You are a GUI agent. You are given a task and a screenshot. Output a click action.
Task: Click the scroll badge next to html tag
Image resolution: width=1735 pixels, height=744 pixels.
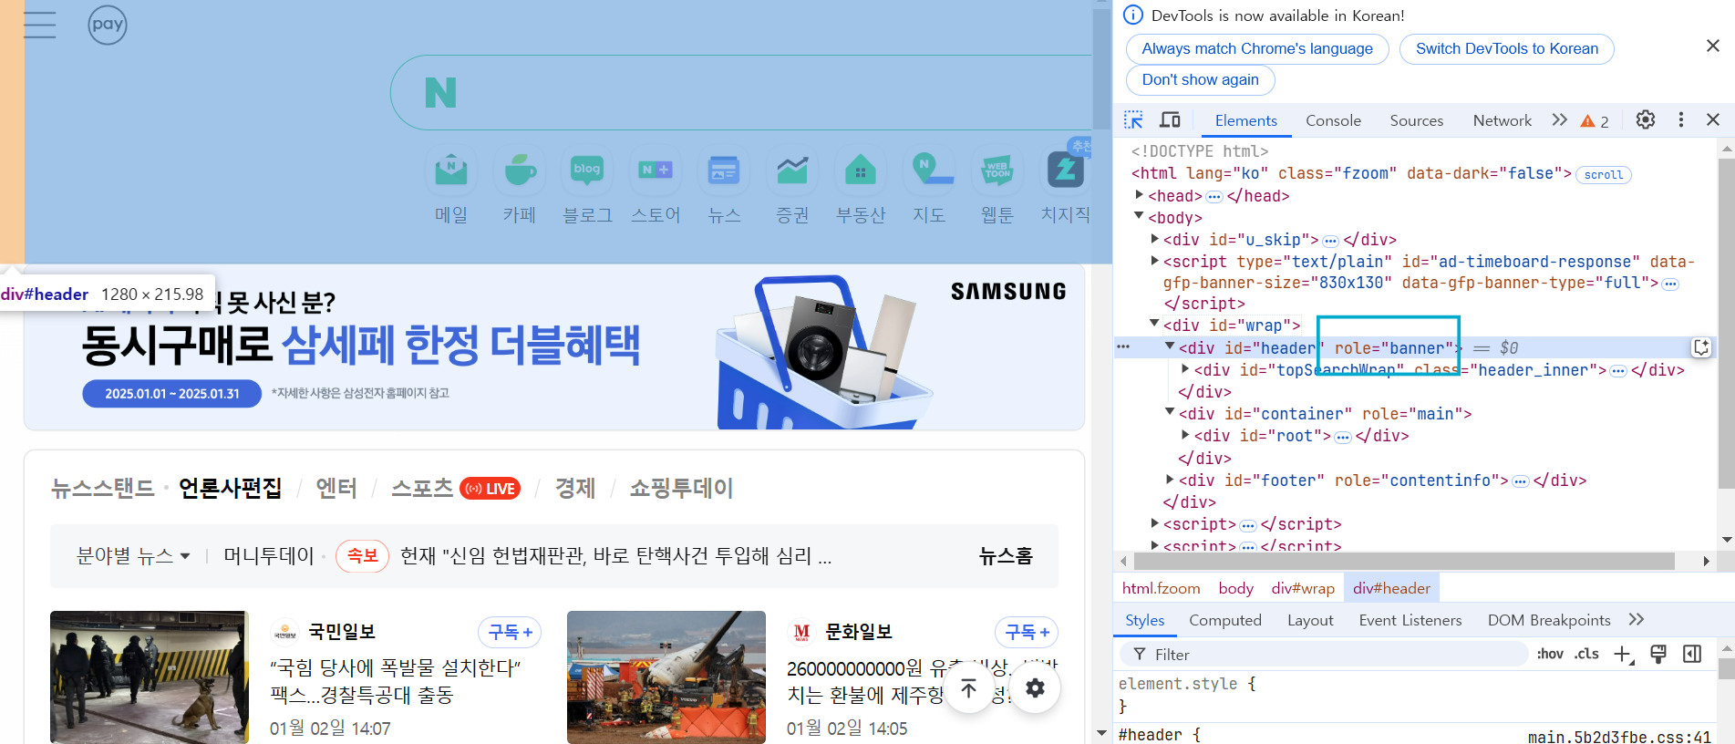click(1604, 174)
